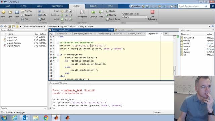This screenshot has height=121, width=215.
Task: Expand the New button dropdown arrow
Action: coord(3,19)
